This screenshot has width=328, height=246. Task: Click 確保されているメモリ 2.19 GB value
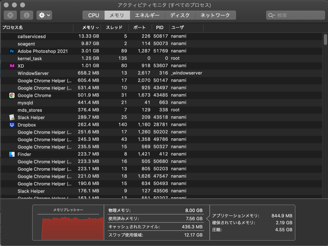click(284, 223)
